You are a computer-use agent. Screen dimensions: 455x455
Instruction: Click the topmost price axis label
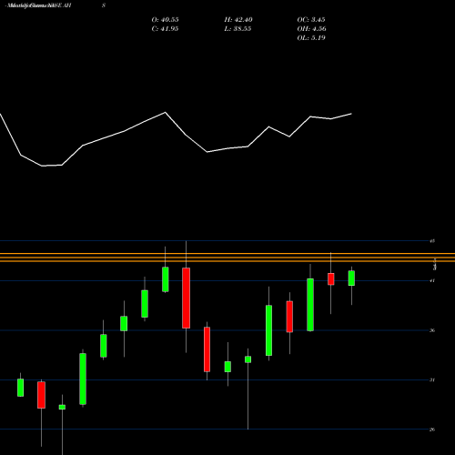point(432,241)
